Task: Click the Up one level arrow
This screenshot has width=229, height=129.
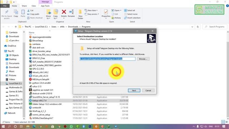Action: (16, 27)
